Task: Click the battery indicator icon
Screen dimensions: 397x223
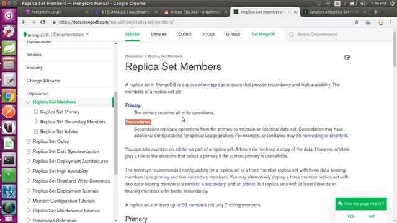Action: pos(353,4)
